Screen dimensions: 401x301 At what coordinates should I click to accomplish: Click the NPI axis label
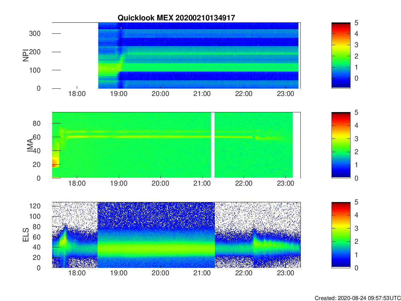coord(25,56)
